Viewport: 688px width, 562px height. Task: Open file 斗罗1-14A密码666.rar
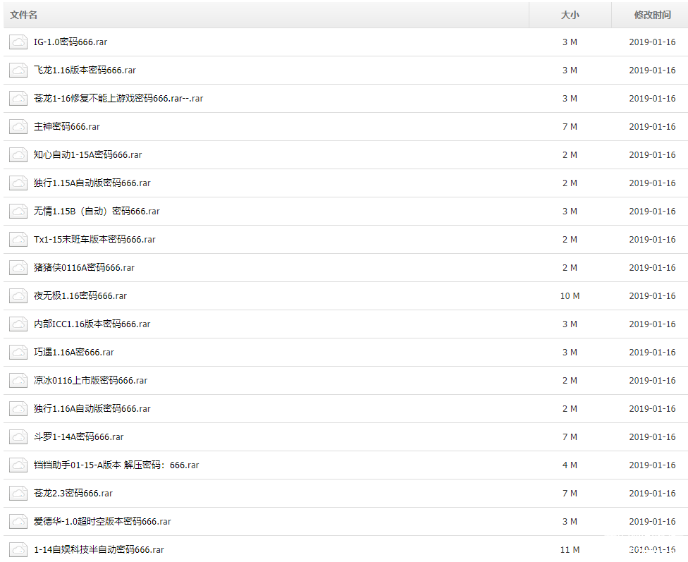78,437
